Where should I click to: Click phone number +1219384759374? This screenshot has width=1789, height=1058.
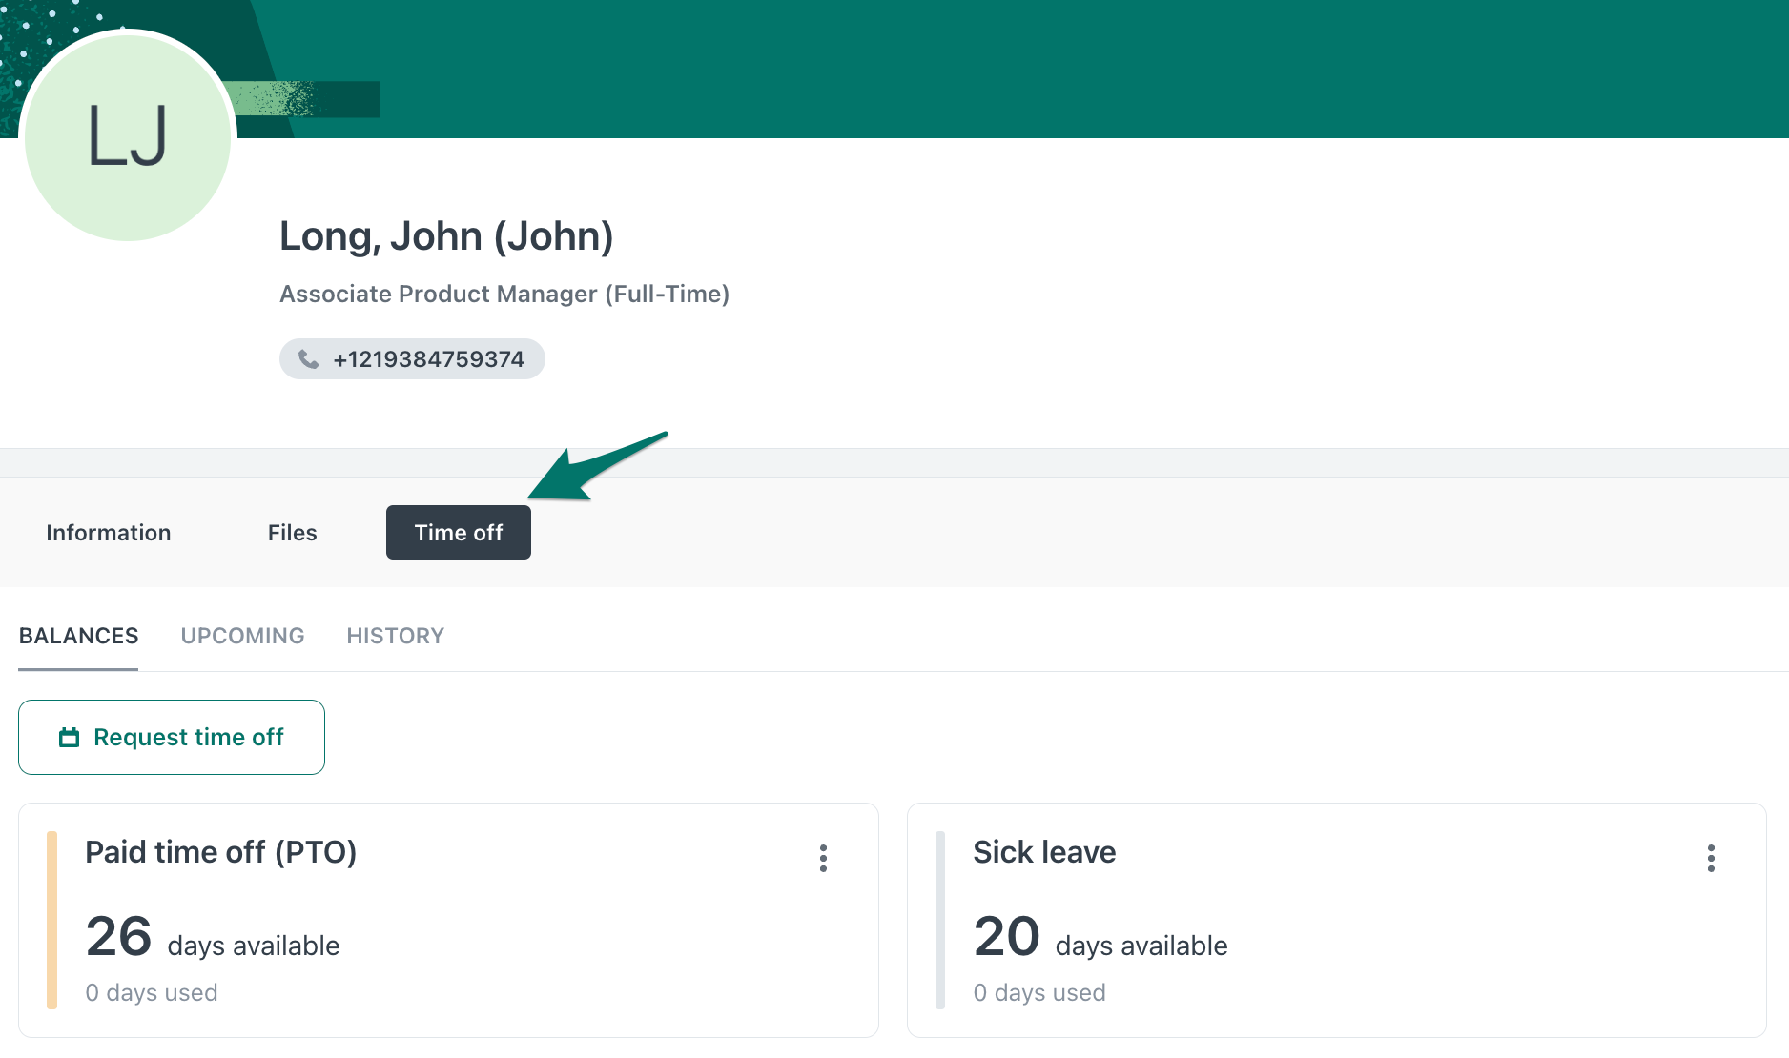428,359
